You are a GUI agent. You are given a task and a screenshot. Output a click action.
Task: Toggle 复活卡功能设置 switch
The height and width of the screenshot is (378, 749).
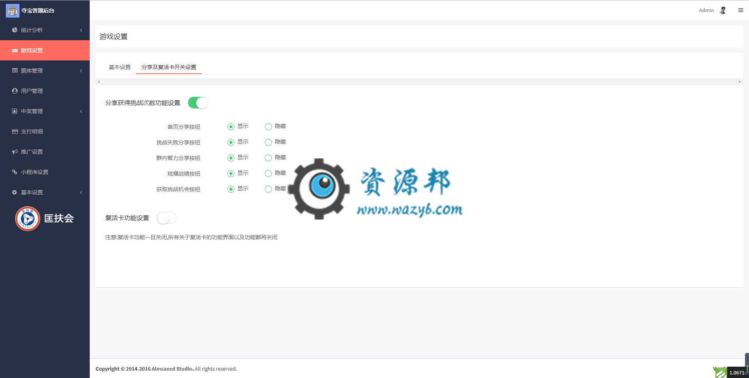[x=167, y=218]
